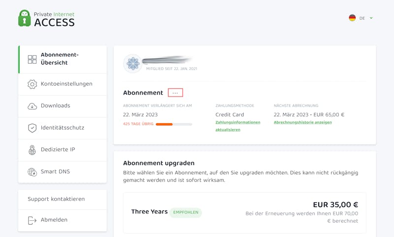Go to Downloads in the sidebar

tap(63, 106)
